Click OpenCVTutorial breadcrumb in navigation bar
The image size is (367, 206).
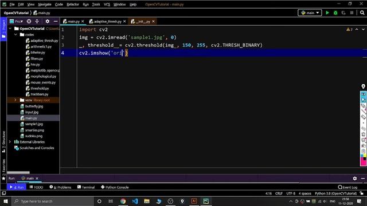click(16, 13)
